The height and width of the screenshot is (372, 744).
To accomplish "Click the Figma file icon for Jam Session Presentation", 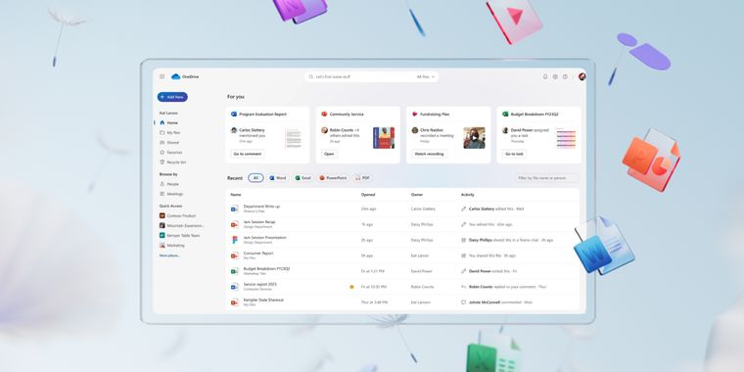I will tap(234, 240).
